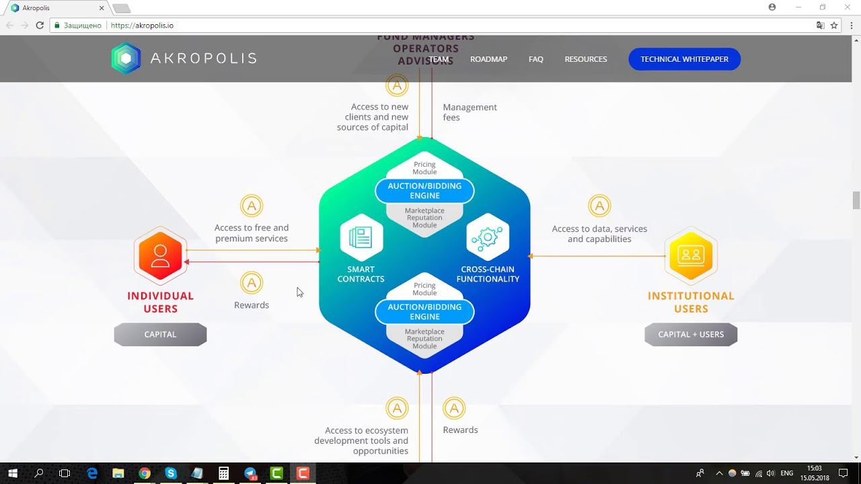Click token icon above 'Access to free and premium services'

(252, 206)
